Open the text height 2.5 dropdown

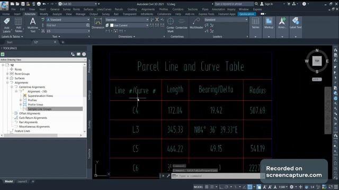[88, 31]
